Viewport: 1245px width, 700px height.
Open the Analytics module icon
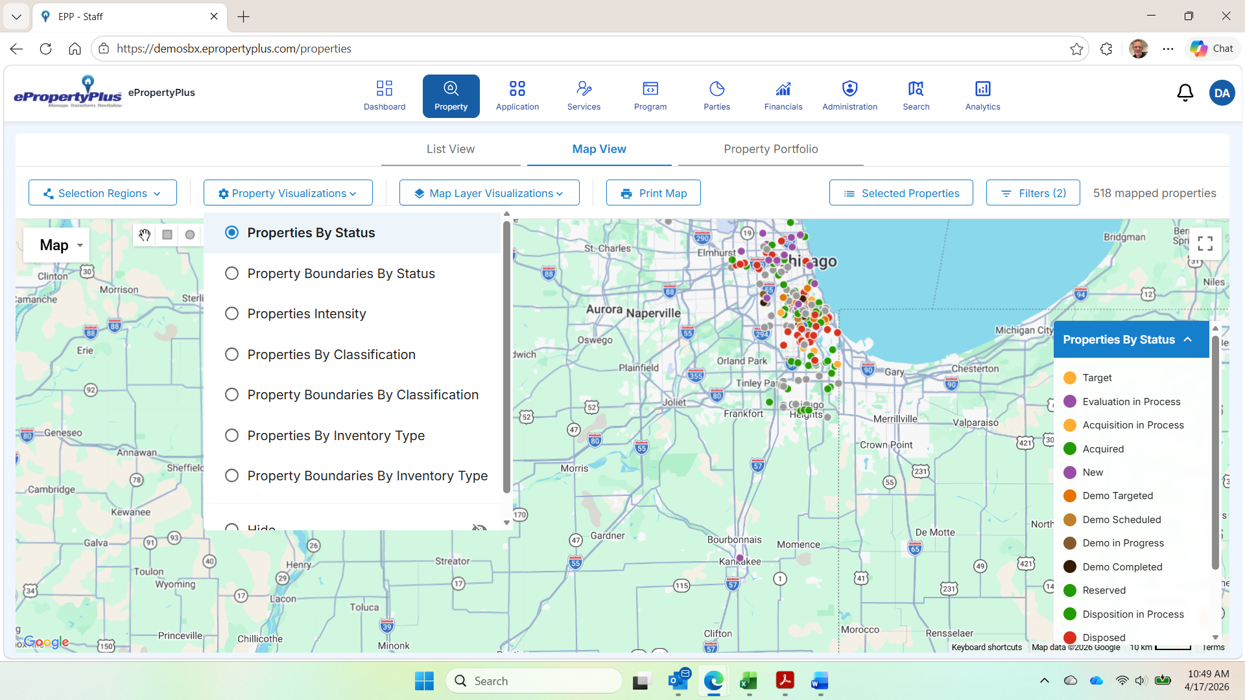point(982,95)
